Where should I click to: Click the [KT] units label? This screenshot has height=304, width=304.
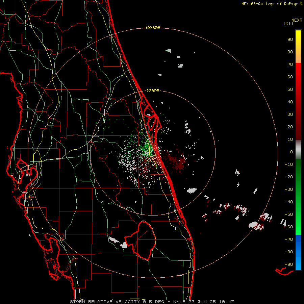click(288, 23)
